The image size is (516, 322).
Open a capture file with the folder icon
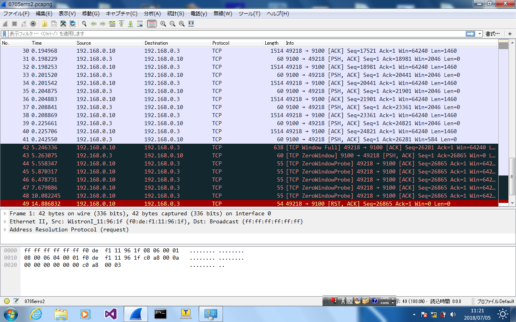tap(44, 24)
